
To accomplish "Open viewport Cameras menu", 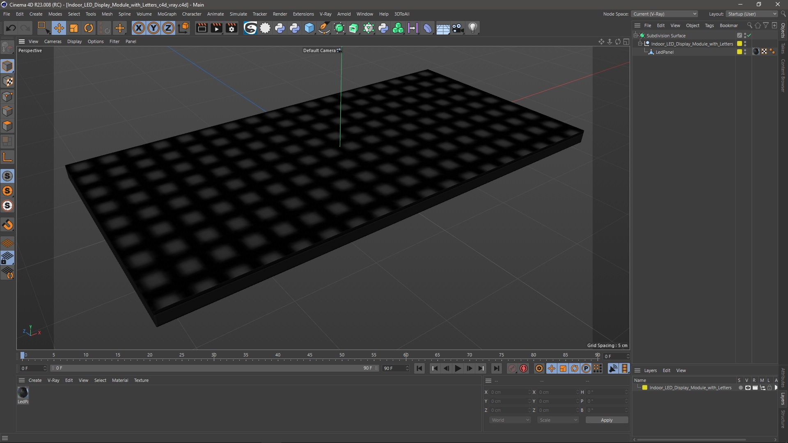I will [53, 41].
